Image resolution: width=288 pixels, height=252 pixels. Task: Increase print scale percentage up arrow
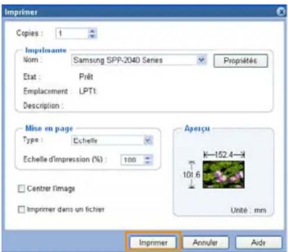tap(148, 157)
